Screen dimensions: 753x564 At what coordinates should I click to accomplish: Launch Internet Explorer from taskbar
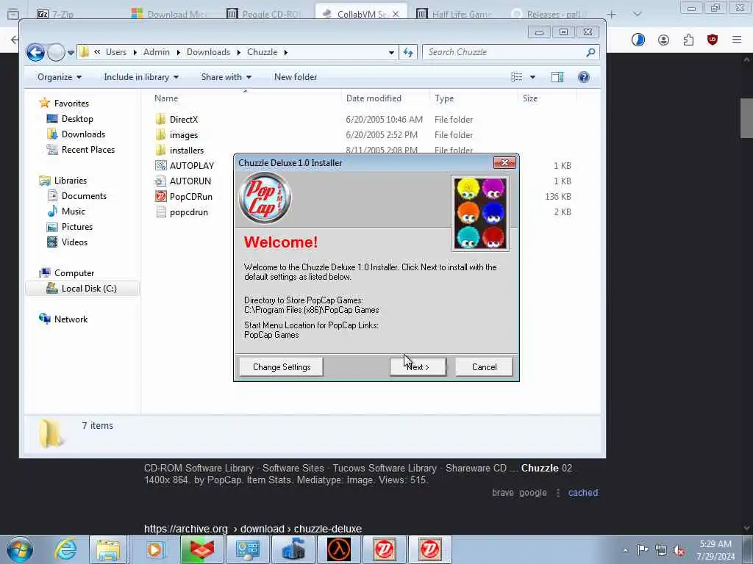(x=65, y=549)
